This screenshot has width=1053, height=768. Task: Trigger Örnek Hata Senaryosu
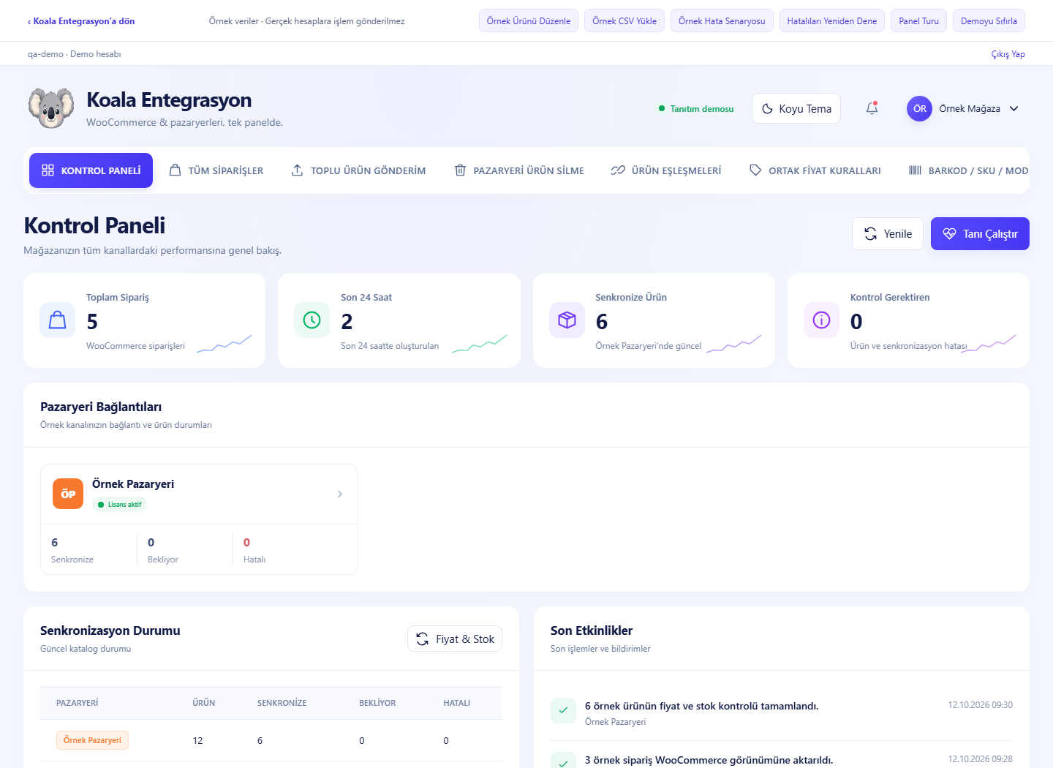point(722,20)
